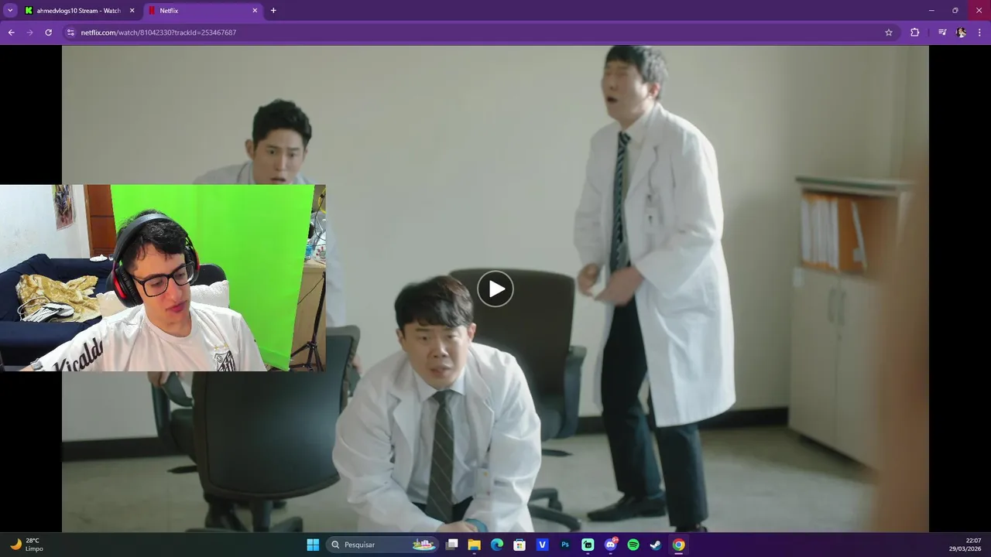Click the Pesquisar taskbar search box

[x=382, y=545]
